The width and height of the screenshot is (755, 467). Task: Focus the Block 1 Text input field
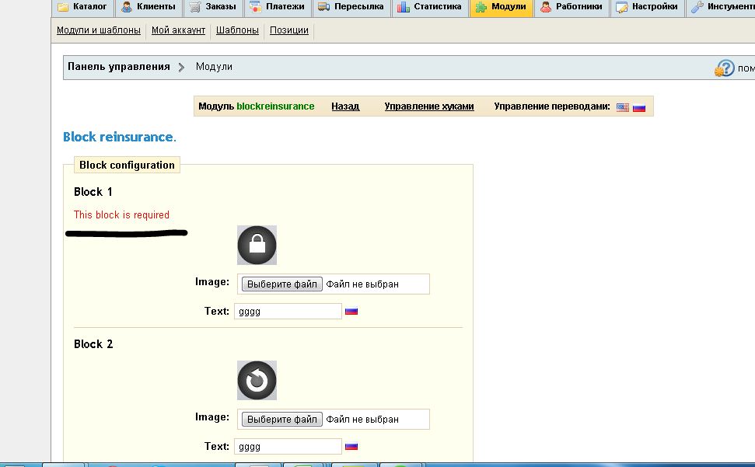click(288, 311)
